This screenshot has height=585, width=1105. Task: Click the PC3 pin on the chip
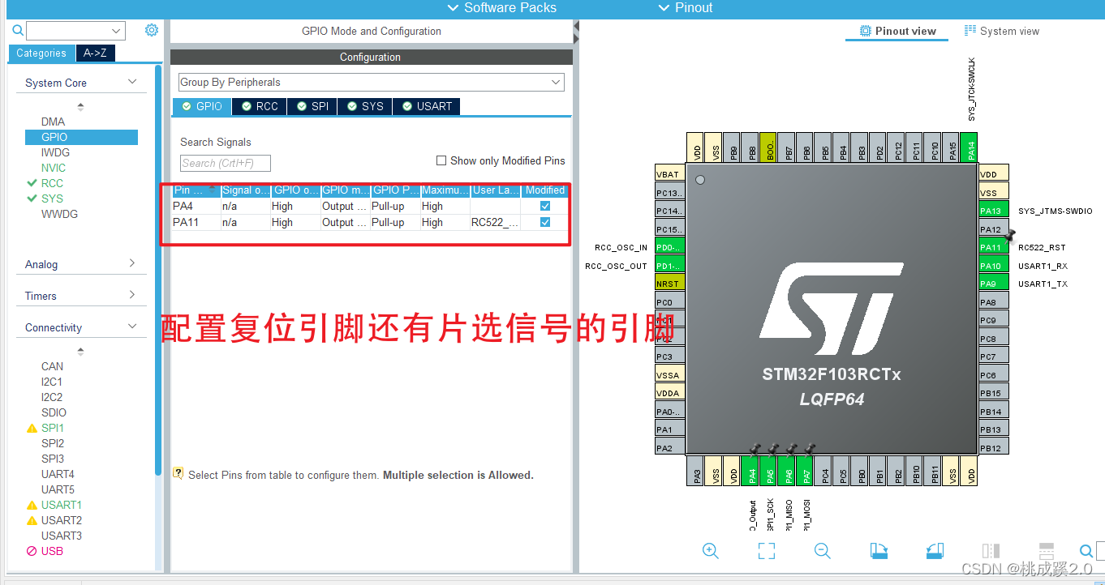[x=669, y=357]
